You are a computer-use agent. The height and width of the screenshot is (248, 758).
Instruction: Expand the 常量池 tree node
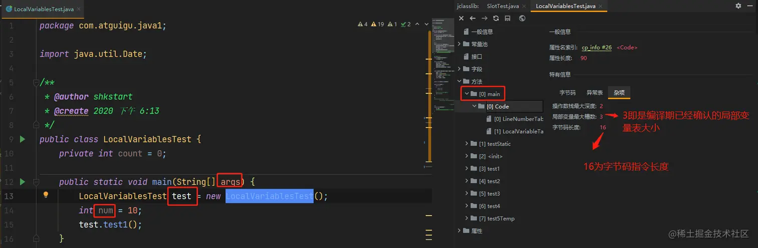pyautogui.click(x=459, y=44)
